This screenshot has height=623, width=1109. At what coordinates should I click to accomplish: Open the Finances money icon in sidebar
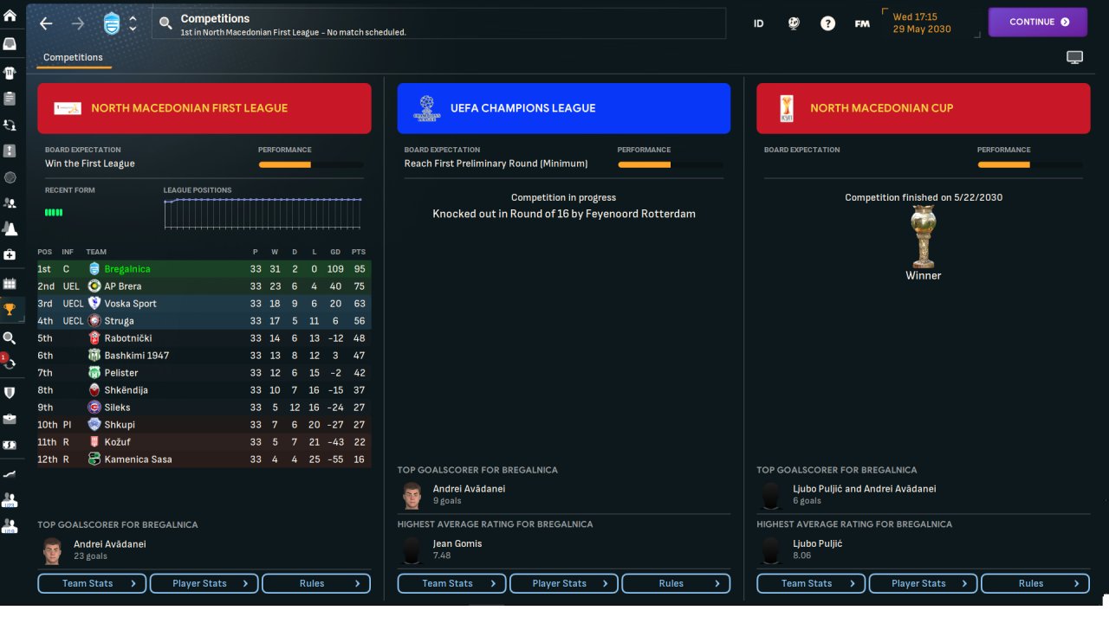[10, 445]
